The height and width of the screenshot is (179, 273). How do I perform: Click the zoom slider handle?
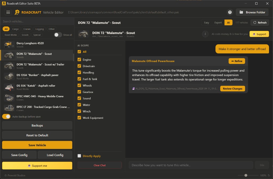pos(246,175)
